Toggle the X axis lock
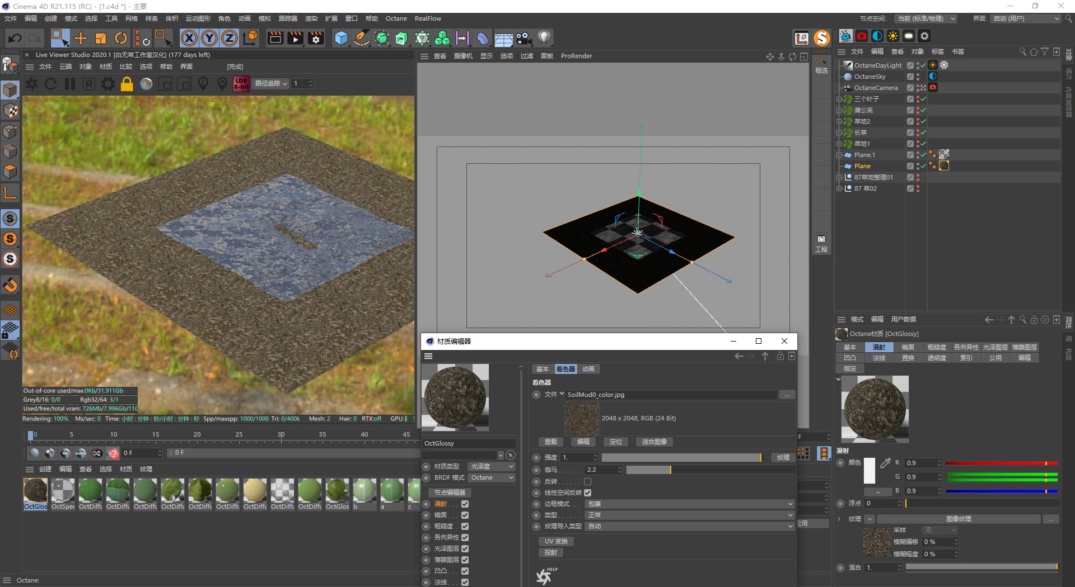The image size is (1075, 587). [x=189, y=38]
